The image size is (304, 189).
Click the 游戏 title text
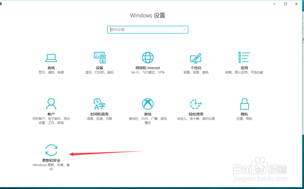click(148, 114)
